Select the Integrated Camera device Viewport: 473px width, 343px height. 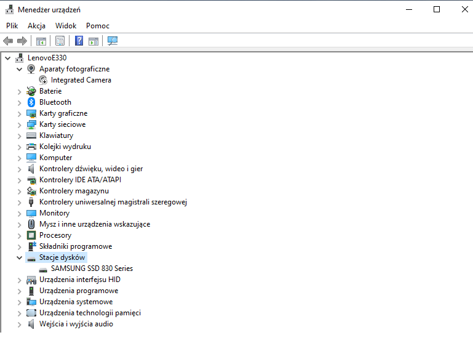[x=81, y=80]
